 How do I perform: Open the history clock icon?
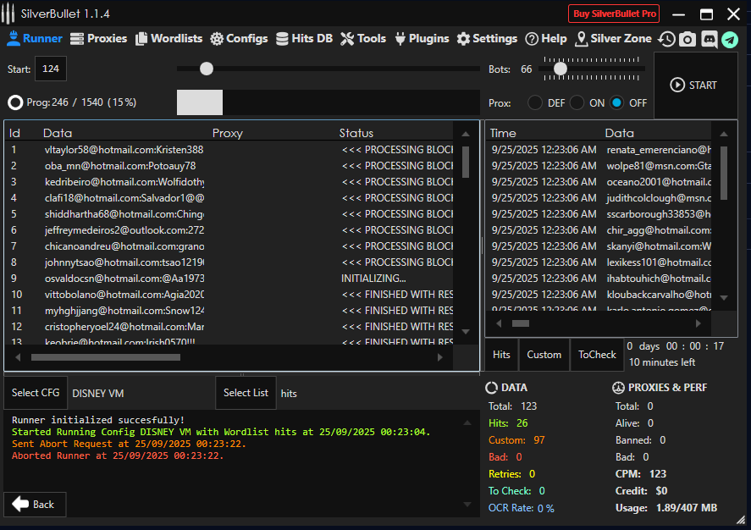667,39
